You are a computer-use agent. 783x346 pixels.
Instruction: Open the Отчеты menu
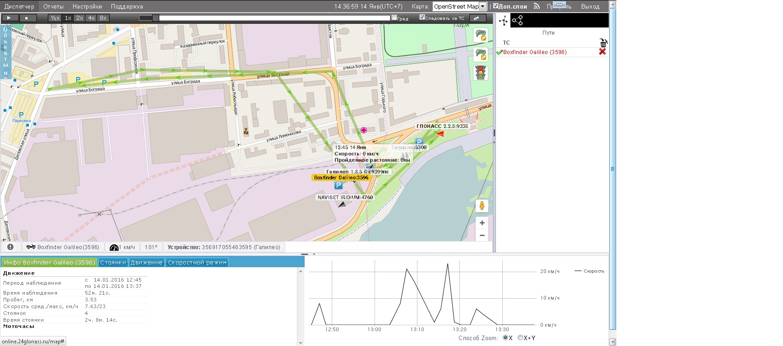tap(53, 6)
